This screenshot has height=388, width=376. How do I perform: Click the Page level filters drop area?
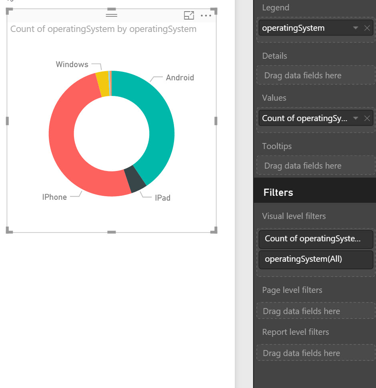click(x=316, y=311)
